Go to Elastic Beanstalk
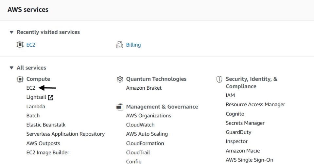314x164 pixels. (x=46, y=125)
